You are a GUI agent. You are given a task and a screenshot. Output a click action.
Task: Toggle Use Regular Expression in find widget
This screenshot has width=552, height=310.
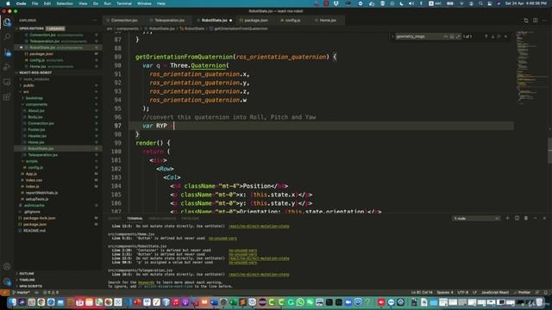click(x=458, y=36)
